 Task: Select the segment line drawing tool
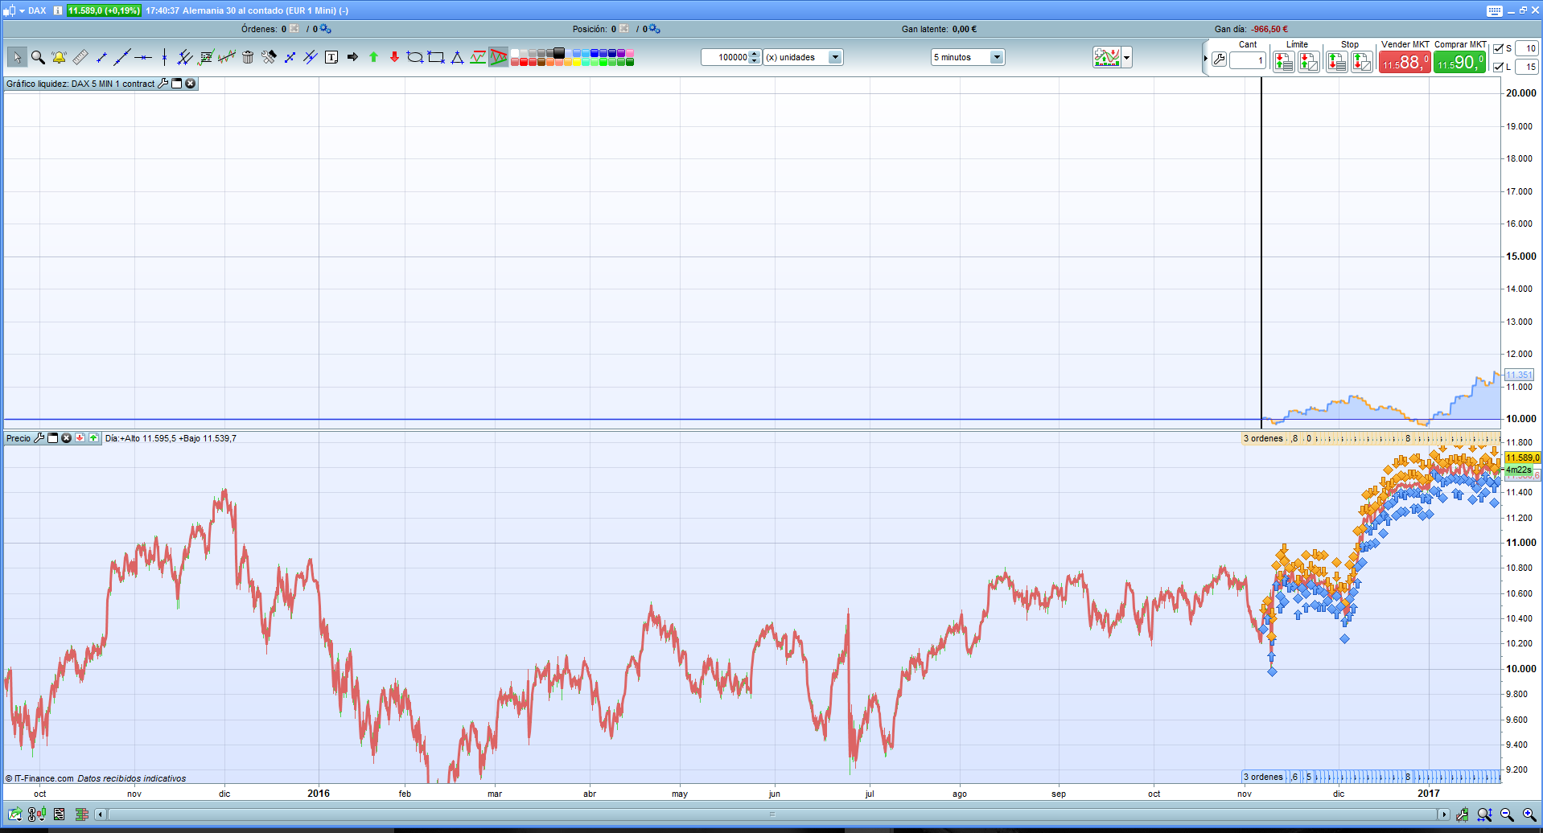pyautogui.click(x=101, y=57)
